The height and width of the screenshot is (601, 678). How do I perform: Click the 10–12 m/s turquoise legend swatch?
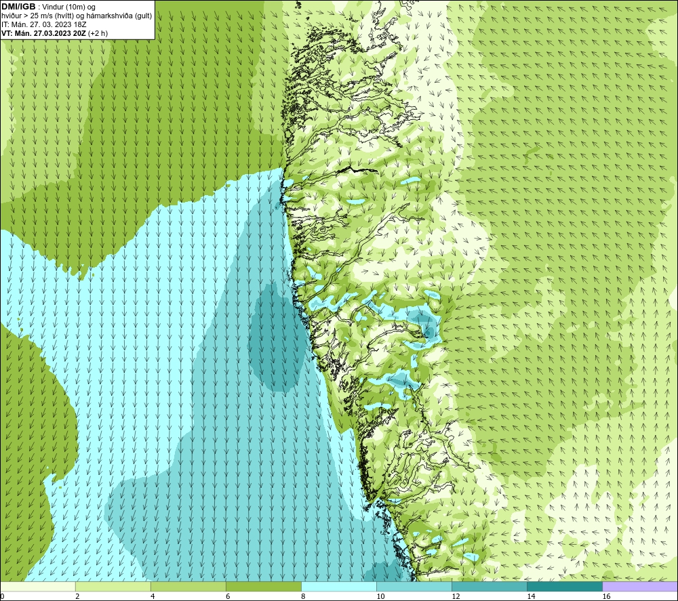click(x=414, y=586)
